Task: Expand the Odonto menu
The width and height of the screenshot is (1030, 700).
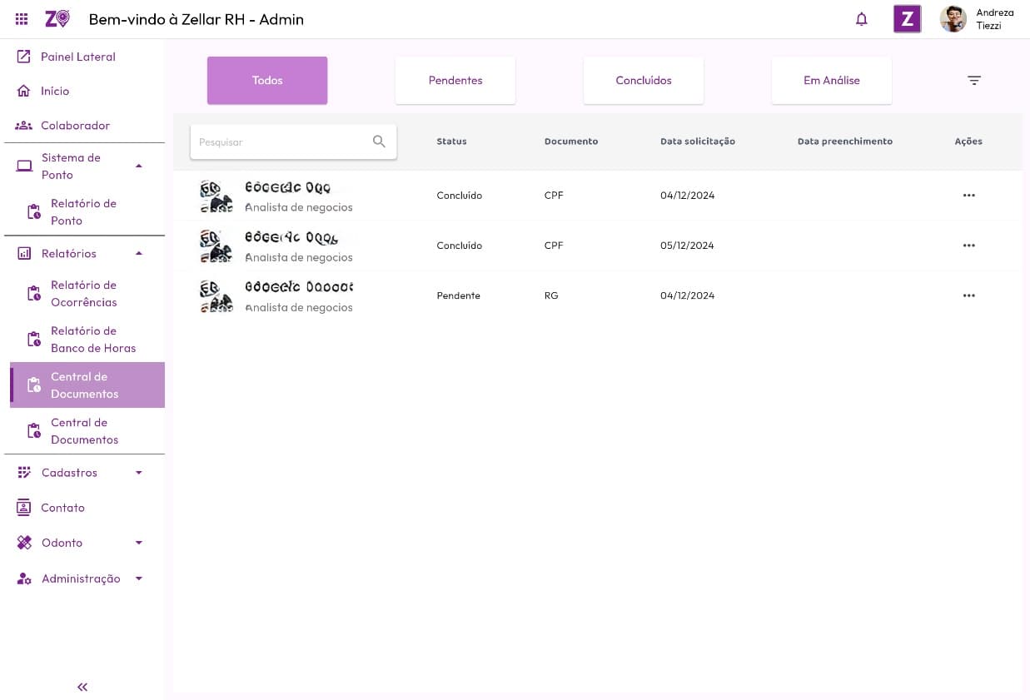Action: [x=139, y=543]
